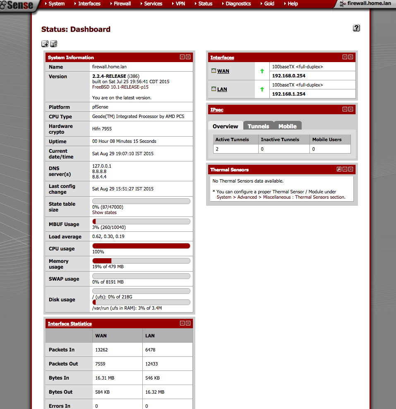Viewport: 396px width, 409px height.
Task: Collapse the System Information widget
Action: pos(182,57)
